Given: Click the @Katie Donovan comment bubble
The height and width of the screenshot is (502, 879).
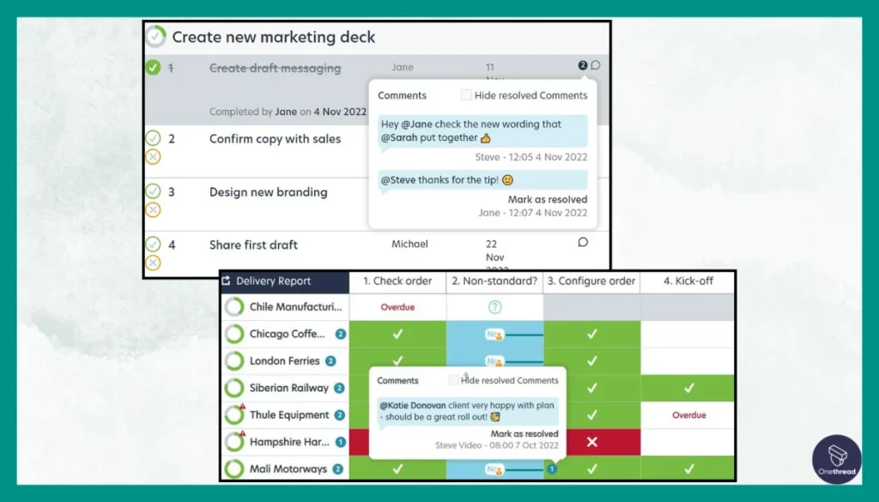Looking at the screenshot, I should tap(468, 411).
